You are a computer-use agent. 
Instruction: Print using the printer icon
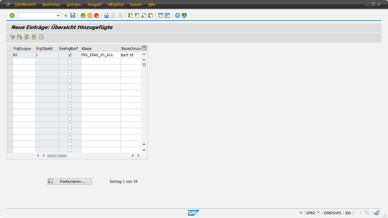(107, 15)
